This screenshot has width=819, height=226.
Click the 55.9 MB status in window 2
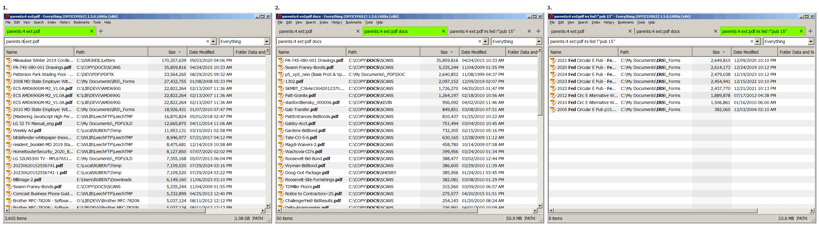tap(514, 218)
